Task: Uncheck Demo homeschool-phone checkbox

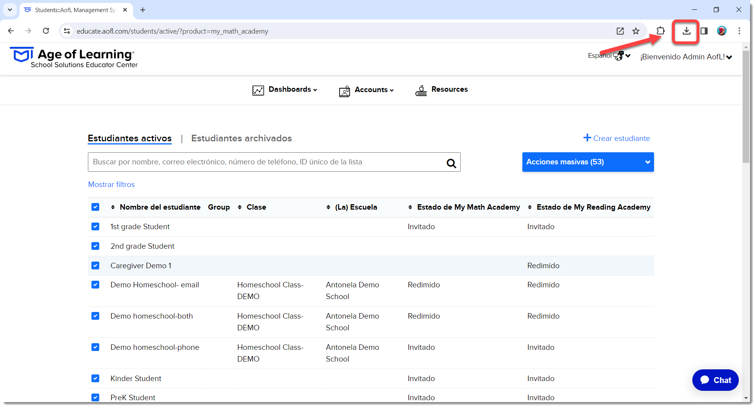Action: coord(95,347)
